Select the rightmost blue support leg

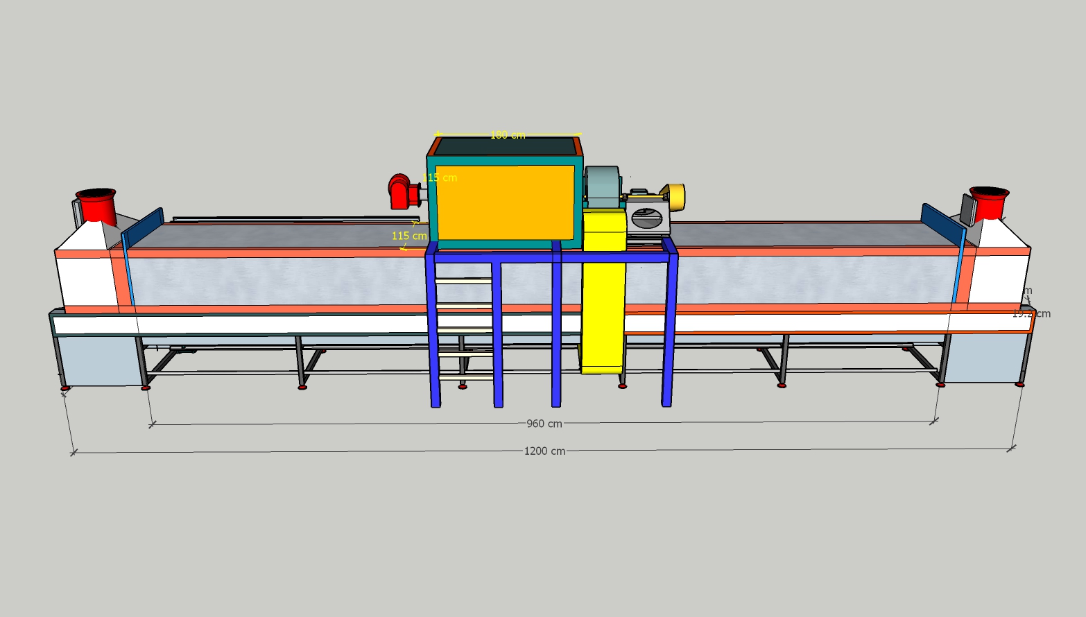point(669,326)
